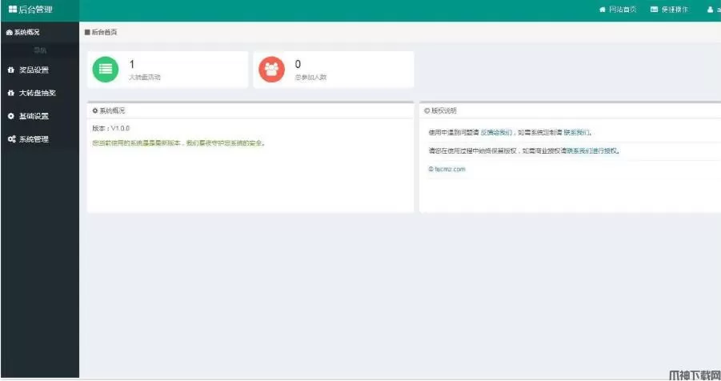Go to 网站首页 in top bar
The width and height of the screenshot is (721, 381).
(618, 9)
